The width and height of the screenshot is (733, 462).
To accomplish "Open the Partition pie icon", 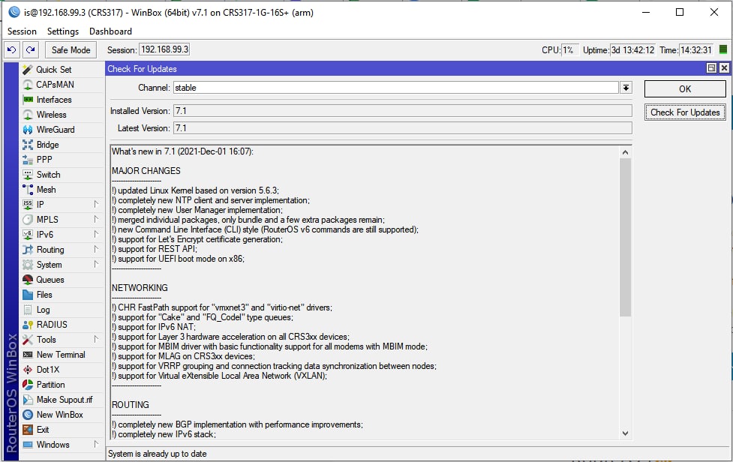I will point(28,385).
